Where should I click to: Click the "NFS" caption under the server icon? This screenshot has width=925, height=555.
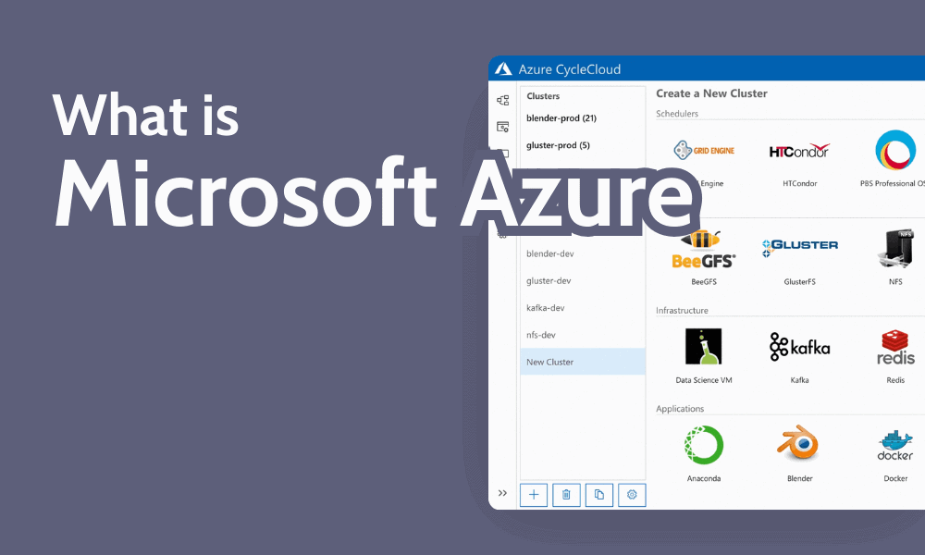click(x=895, y=282)
